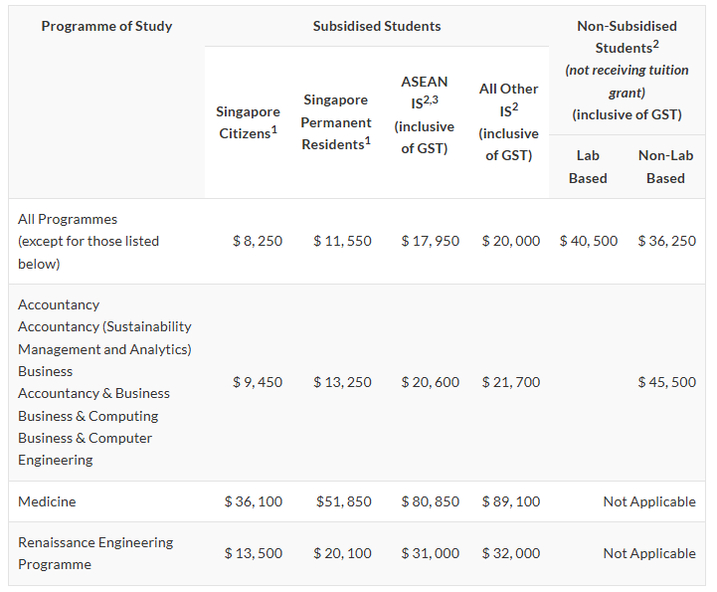This screenshot has width=717, height=592.
Task: Click "Not Applicable" in the Medicine row
Action: 649,501
